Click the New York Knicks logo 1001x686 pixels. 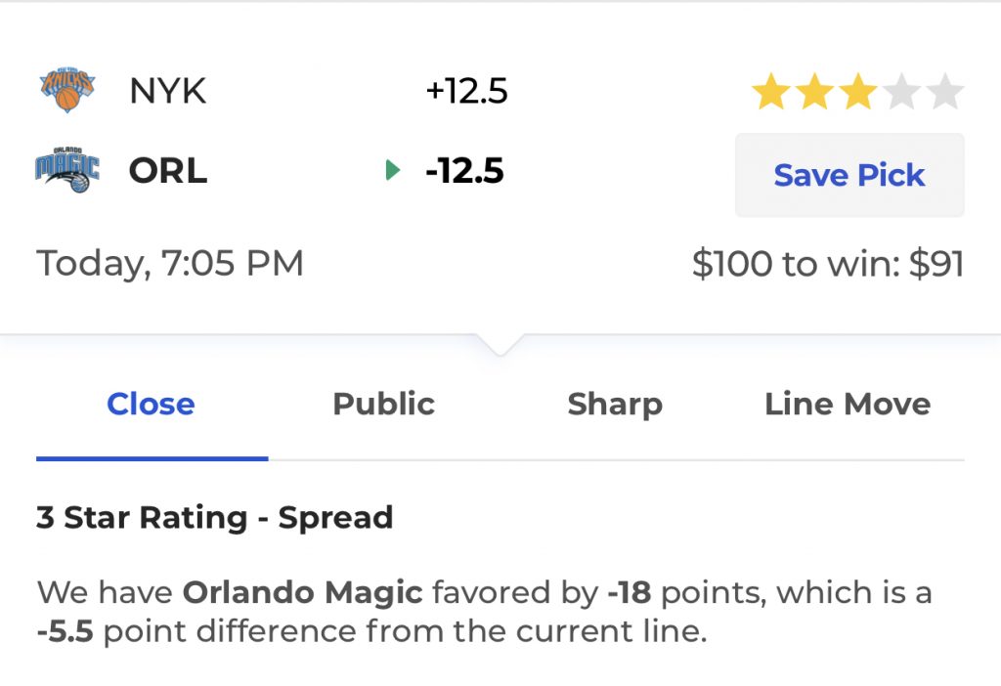[x=67, y=89]
